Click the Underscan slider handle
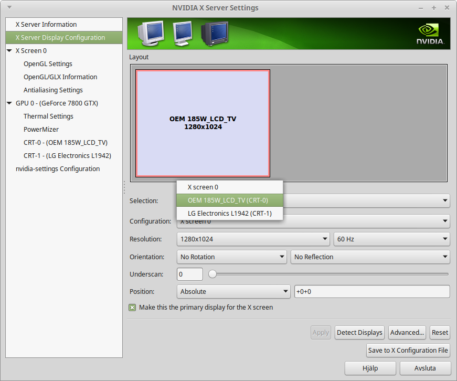457x381 pixels. coord(212,273)
